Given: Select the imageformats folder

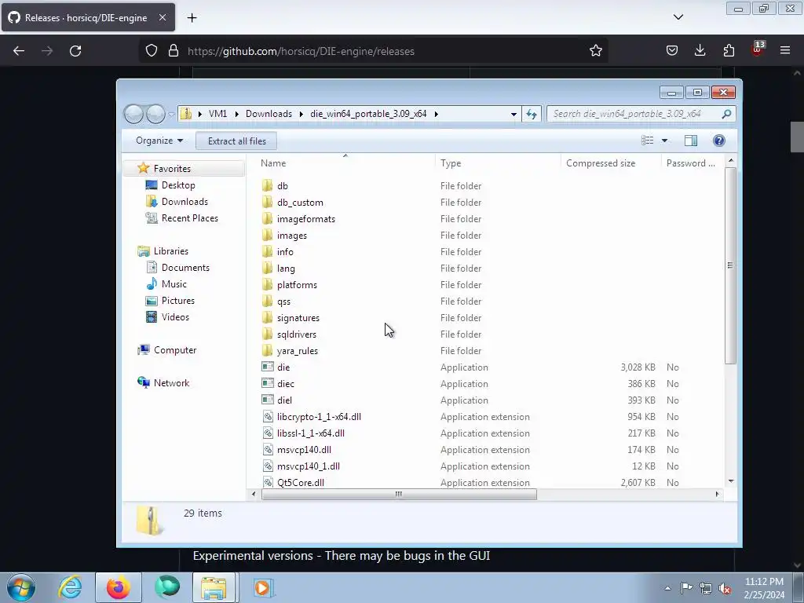Looking at the screenshot, I should (x=306, y=219).
